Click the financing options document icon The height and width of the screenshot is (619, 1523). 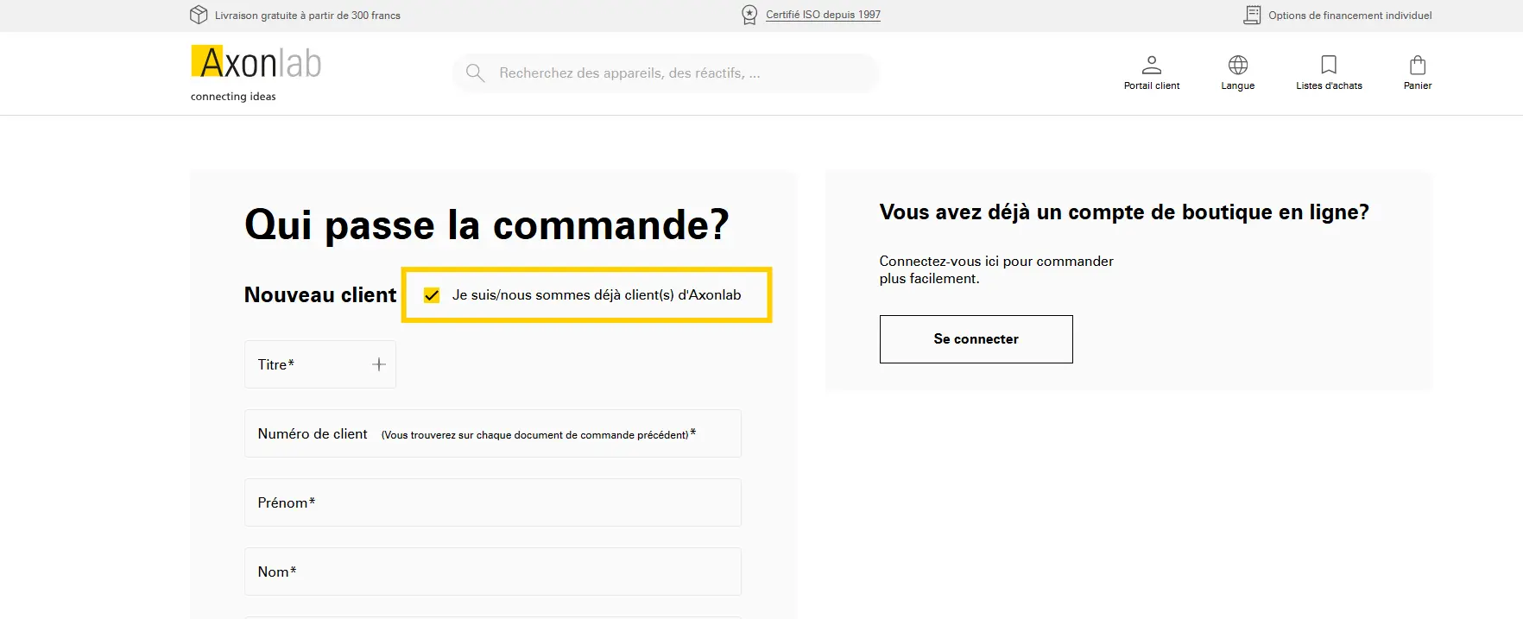tap(1252, 15)
